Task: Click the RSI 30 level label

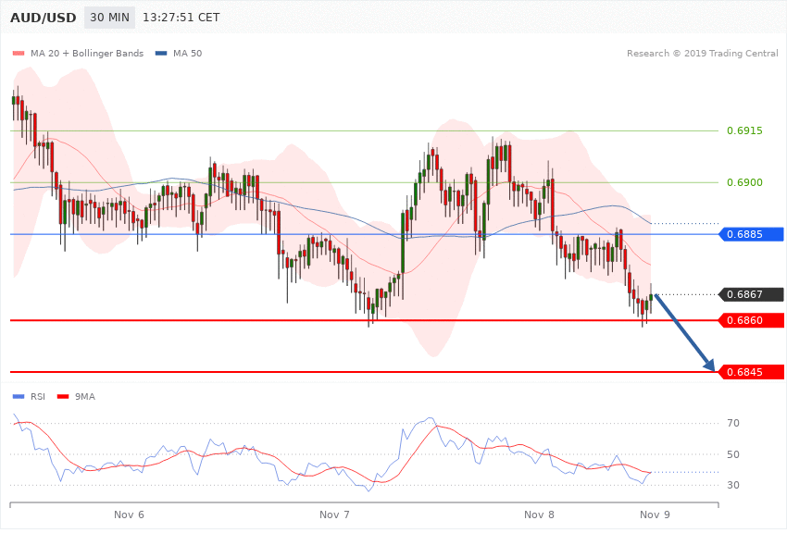Action: [733, 486]
